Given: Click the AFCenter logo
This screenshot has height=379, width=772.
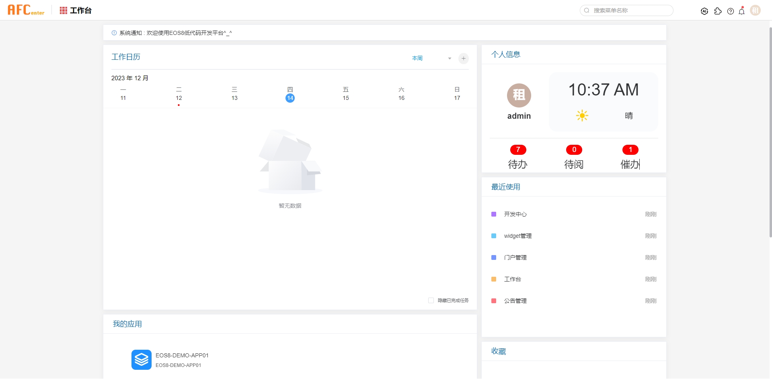Looking at the screenshot, I should click(x=25, y=10).
